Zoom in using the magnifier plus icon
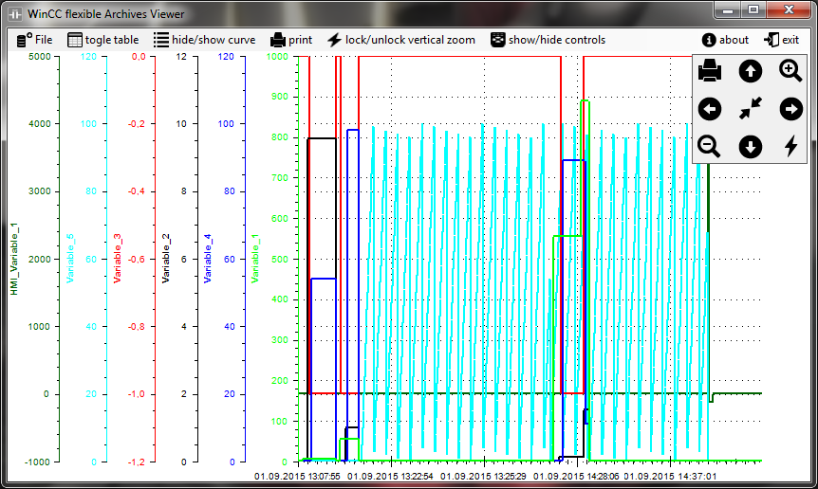This screenshot has height=489, width=818. (x=790, y=70)
